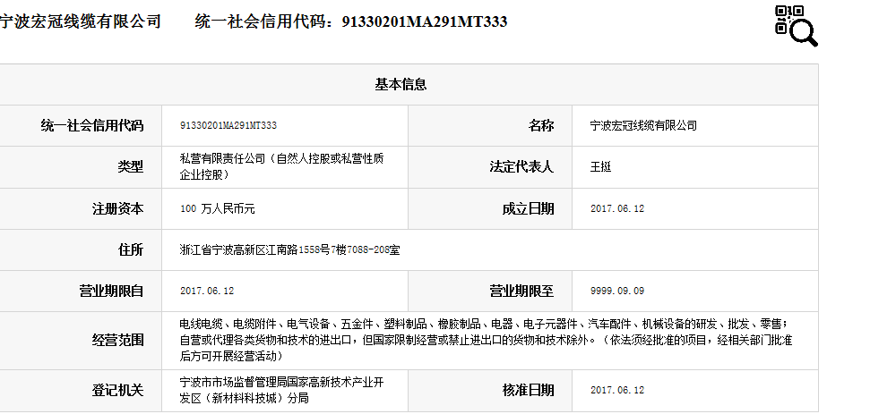This screenshot has width=870, height=414.
Task: Click the 基本信息 section header
Action: 401,85
